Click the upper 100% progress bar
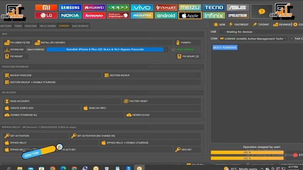Image resolution: width=303 pixels, height=170 pixels. click(247, 153)
